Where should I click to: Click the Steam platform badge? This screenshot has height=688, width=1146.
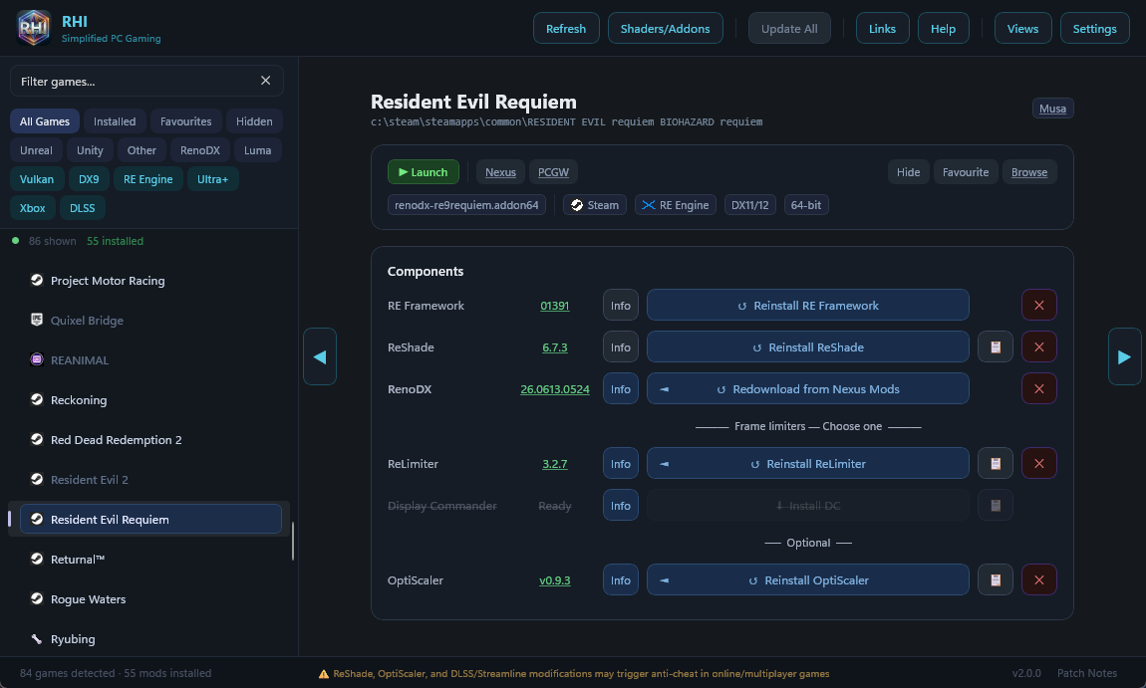[595, 205]
